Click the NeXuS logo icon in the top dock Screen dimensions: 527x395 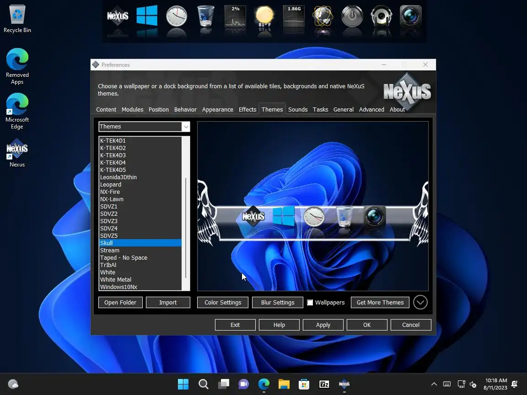[x=118, y=16]
